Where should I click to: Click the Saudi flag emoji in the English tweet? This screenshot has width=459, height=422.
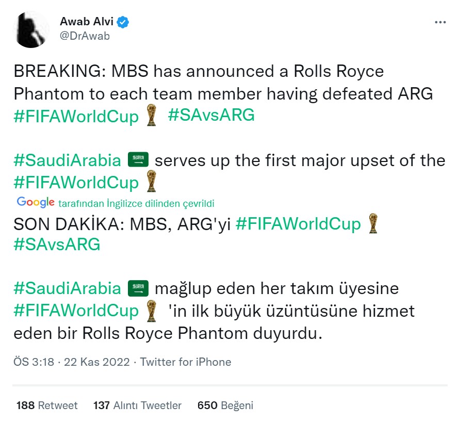138,160
